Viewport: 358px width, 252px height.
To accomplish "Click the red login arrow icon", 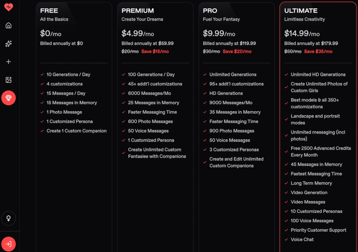I will pos(8,244).
